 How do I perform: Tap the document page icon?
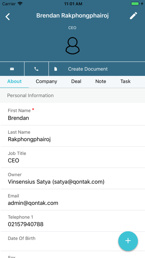click(x=55, y=69)
